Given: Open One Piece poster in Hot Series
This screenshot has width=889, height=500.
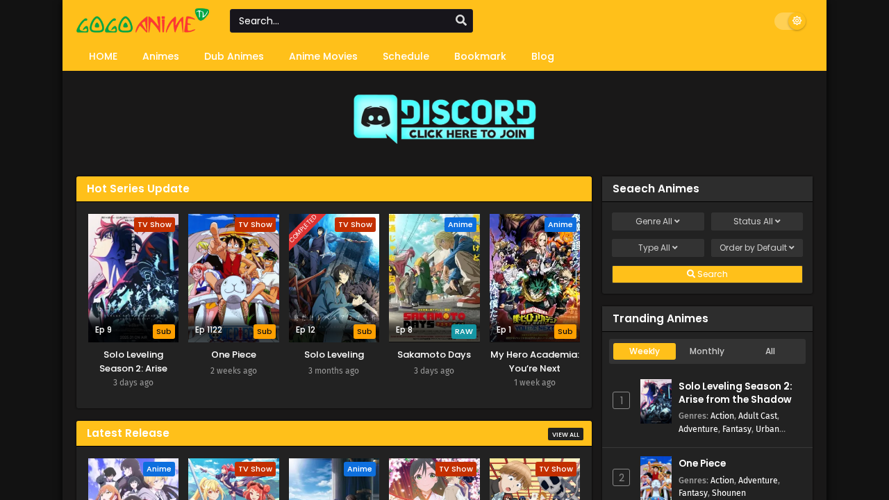Looking at the screenshot, I should pos(233,278).
